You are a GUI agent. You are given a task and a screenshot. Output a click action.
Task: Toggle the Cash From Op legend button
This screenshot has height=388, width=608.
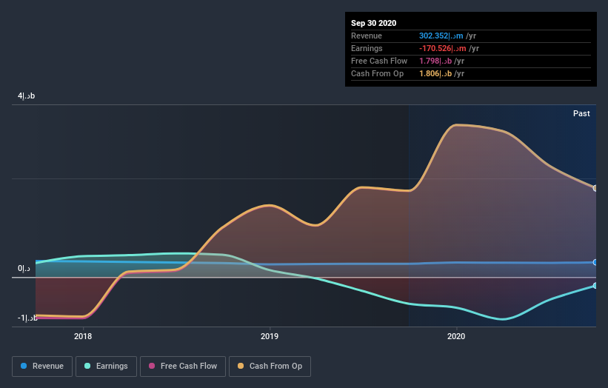(270, 367)
